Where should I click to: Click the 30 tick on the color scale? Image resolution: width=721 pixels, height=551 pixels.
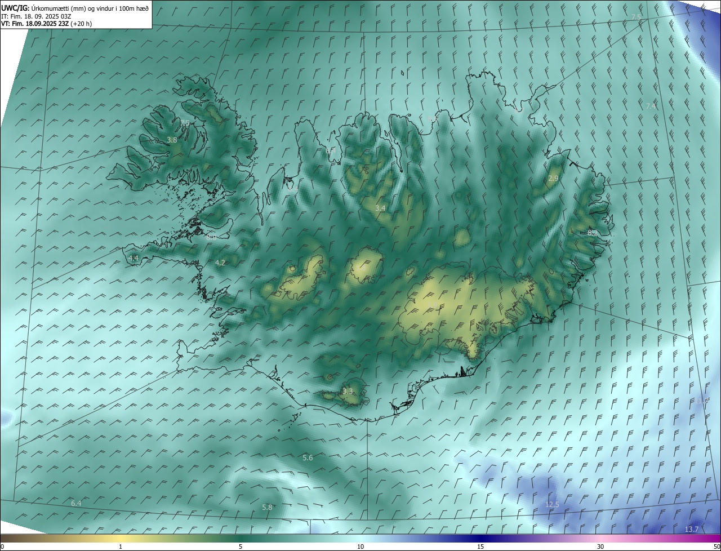pyautogui.click(x=600, y=546)
